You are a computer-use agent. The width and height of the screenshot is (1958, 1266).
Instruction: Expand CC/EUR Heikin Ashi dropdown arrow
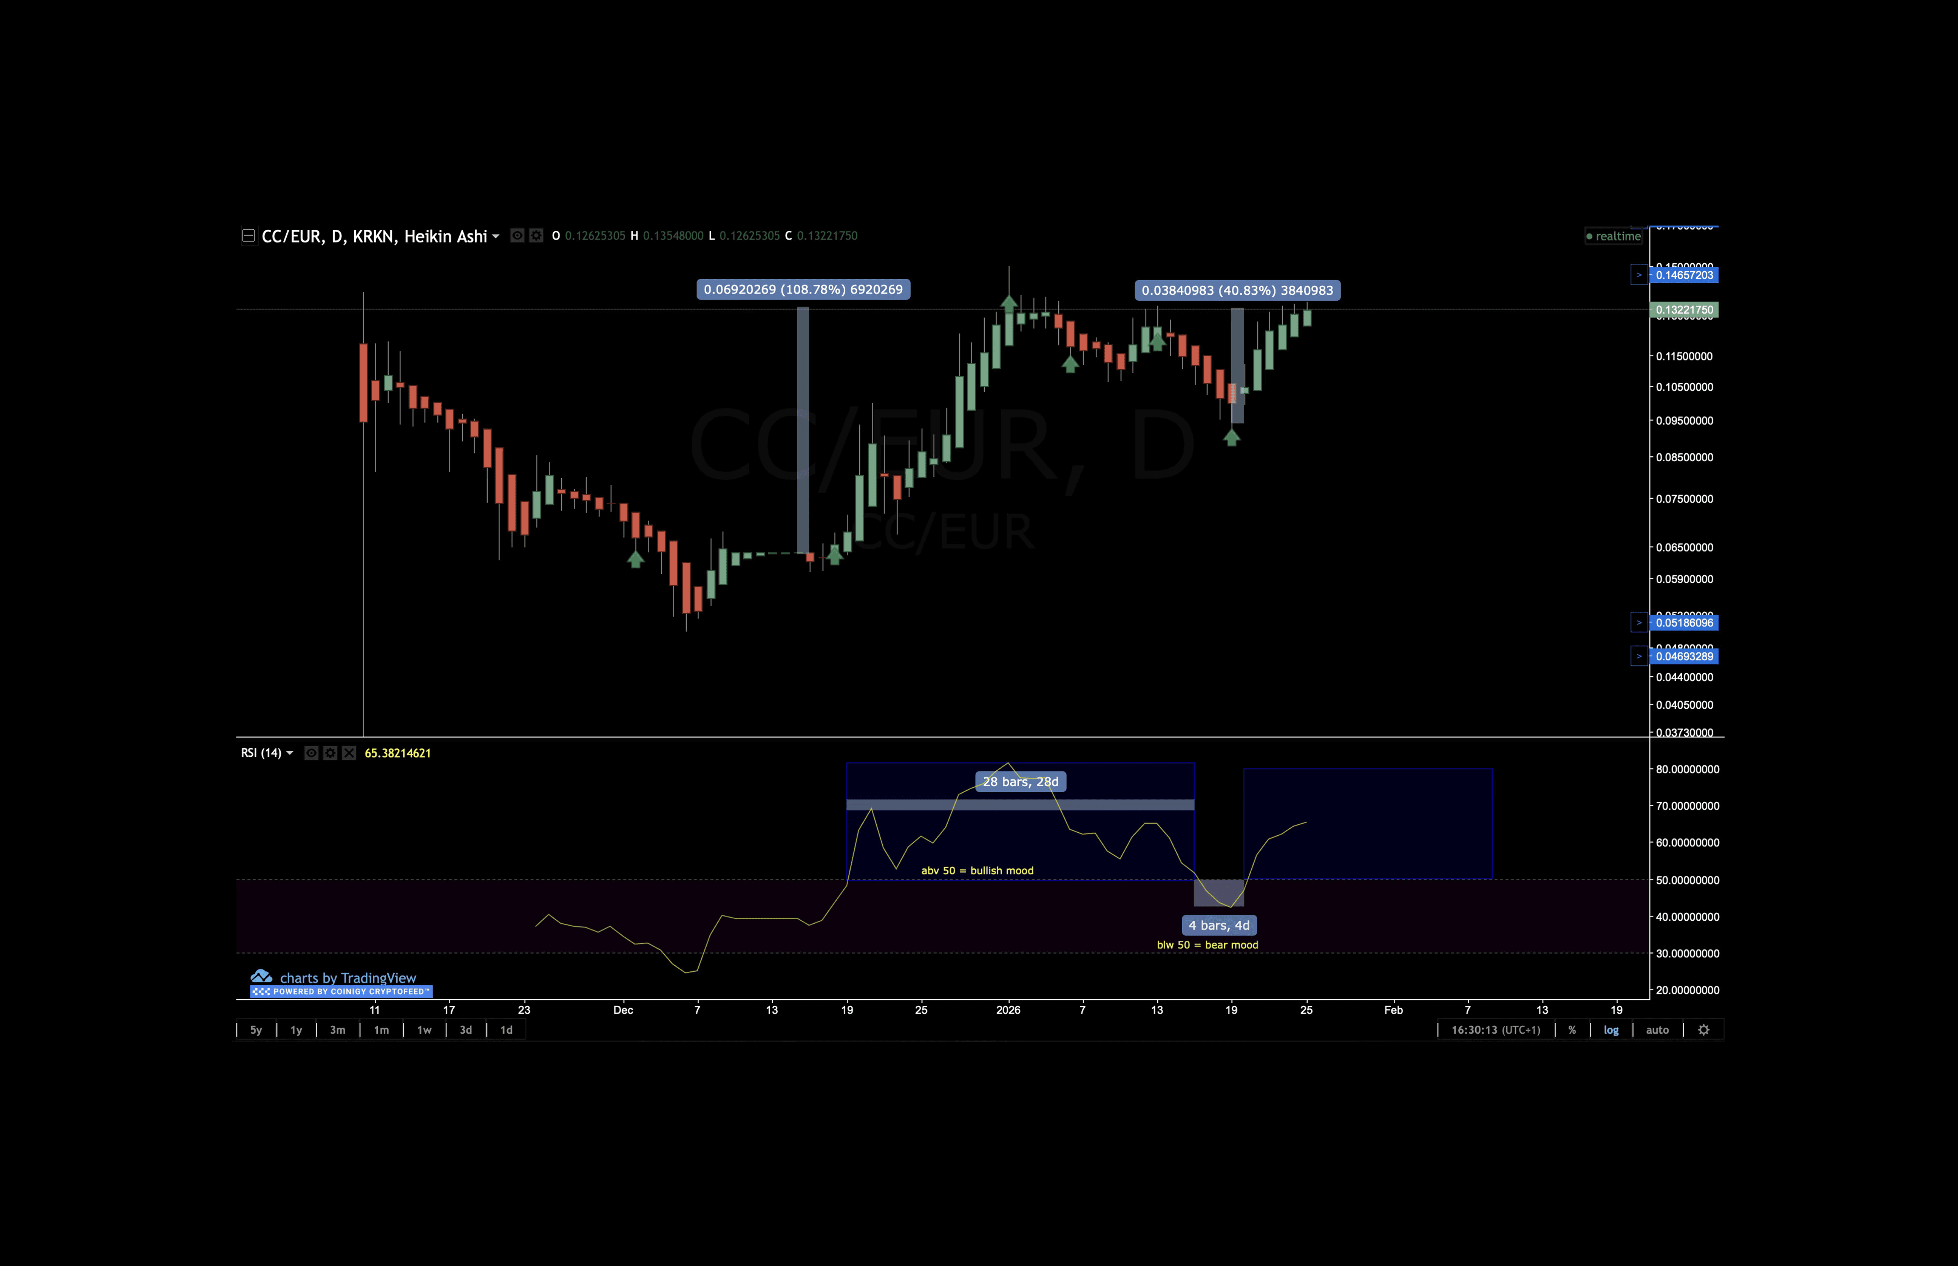tap(496, 237)
